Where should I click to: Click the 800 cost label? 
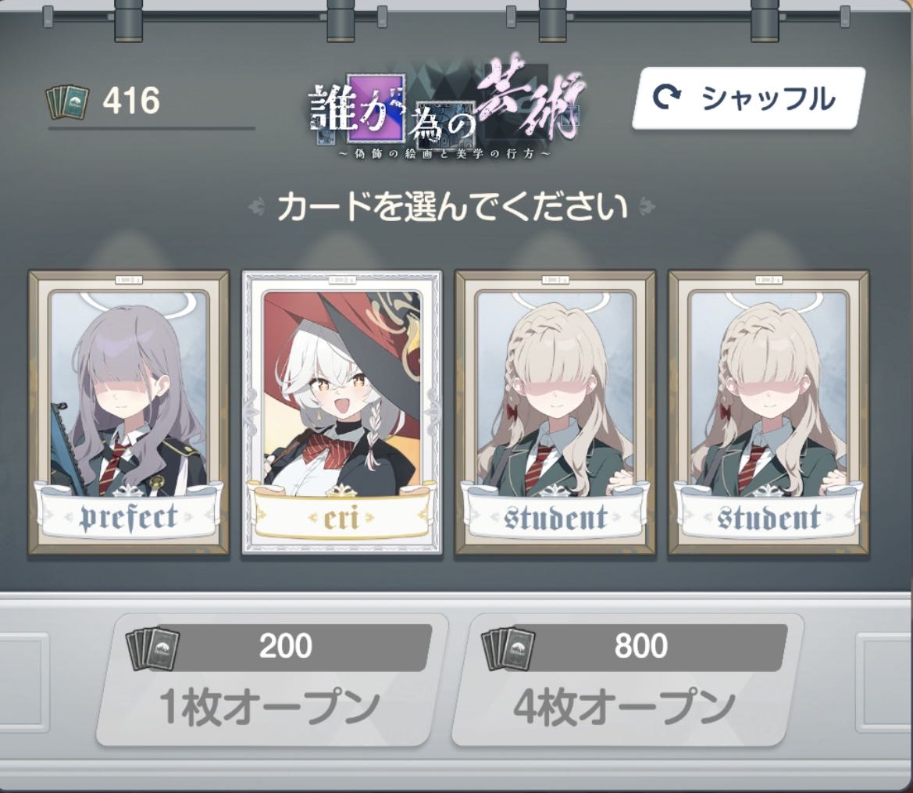(640, 646)
